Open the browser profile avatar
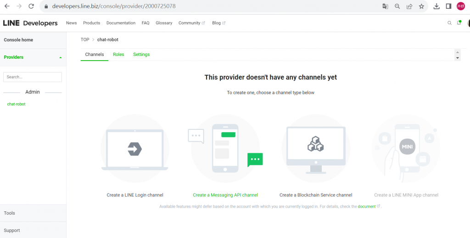The height and width of the screenshot is (238, 470). tap(461, 6)
